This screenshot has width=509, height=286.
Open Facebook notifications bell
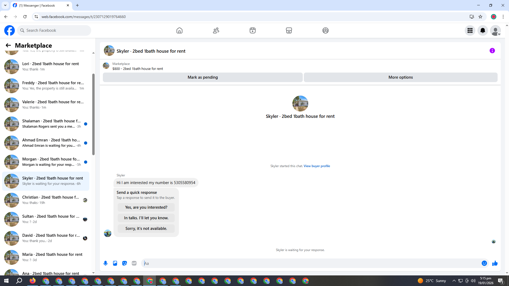[x=482, y=30]
